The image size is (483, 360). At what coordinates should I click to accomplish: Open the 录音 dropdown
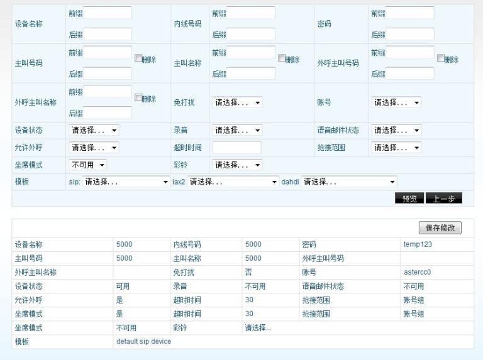pyautogui.click(x=237, y=130)
